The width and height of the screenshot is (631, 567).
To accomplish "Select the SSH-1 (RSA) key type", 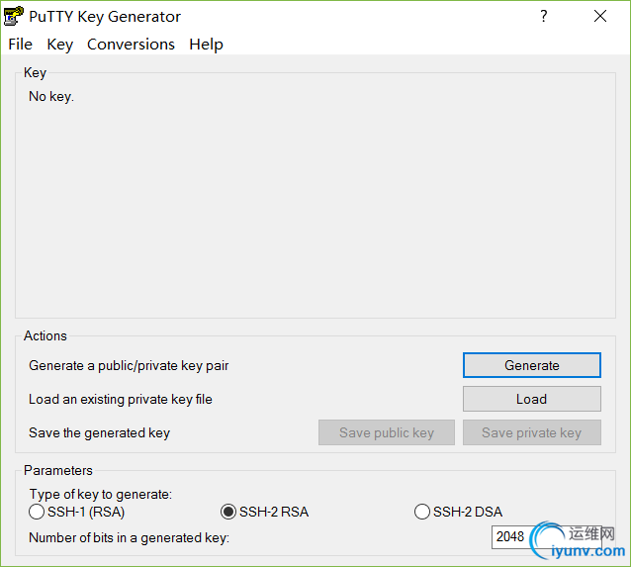I will coord(77,512).
